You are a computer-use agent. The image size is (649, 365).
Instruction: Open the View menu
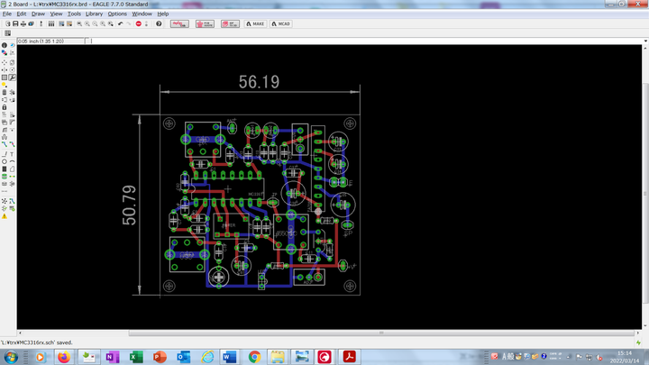[x=56, y=14]
